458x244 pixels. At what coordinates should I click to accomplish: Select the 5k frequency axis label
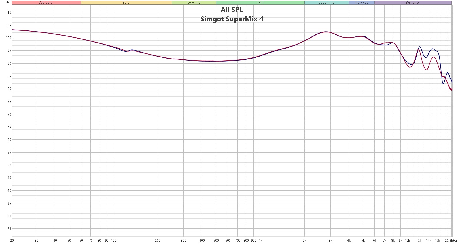tap(363, 241)
